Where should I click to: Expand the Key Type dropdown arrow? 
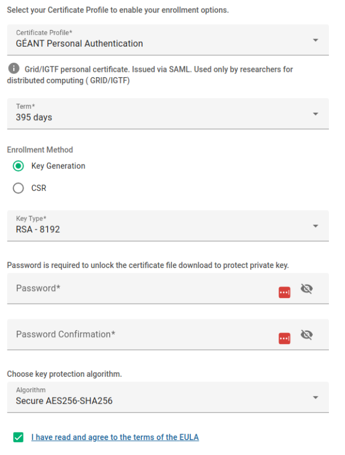[315, 226]
